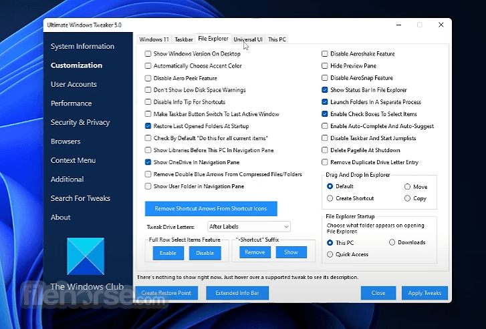Image resolution: width=486 pixels, height=329 pixels.
Task: Click Remove for -Shortcut Suffix
Action: point(255,252)
